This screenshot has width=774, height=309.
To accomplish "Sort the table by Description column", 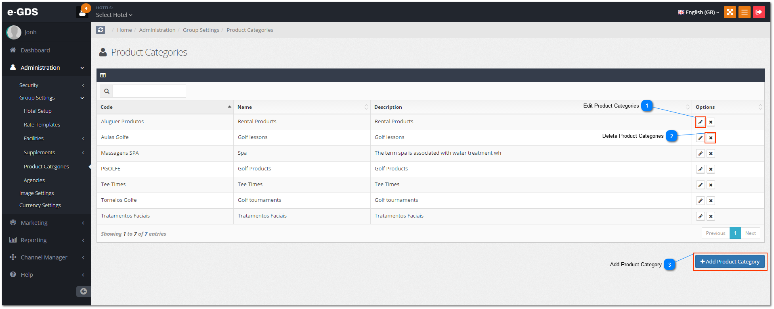I will [x=531, y=107].
